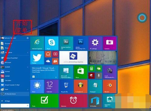Open the user account name at top

pyautogui.click(x=10, y=38)
